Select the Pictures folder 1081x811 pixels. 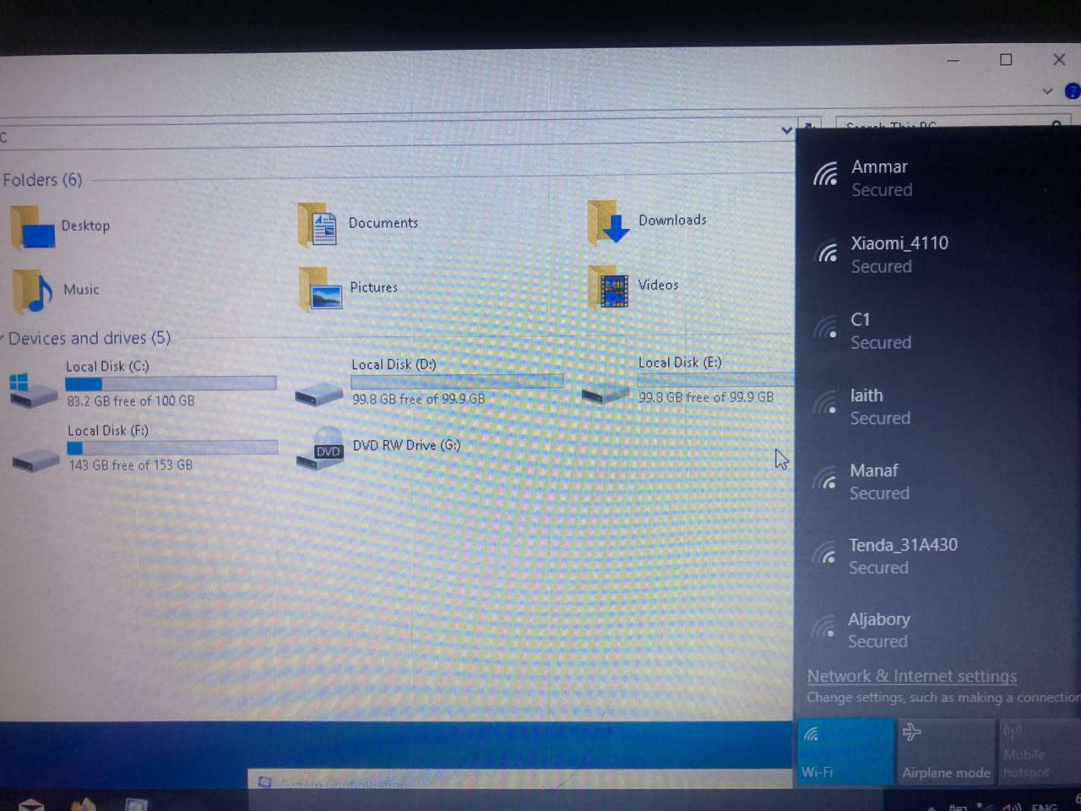click(x=349, y=288)
